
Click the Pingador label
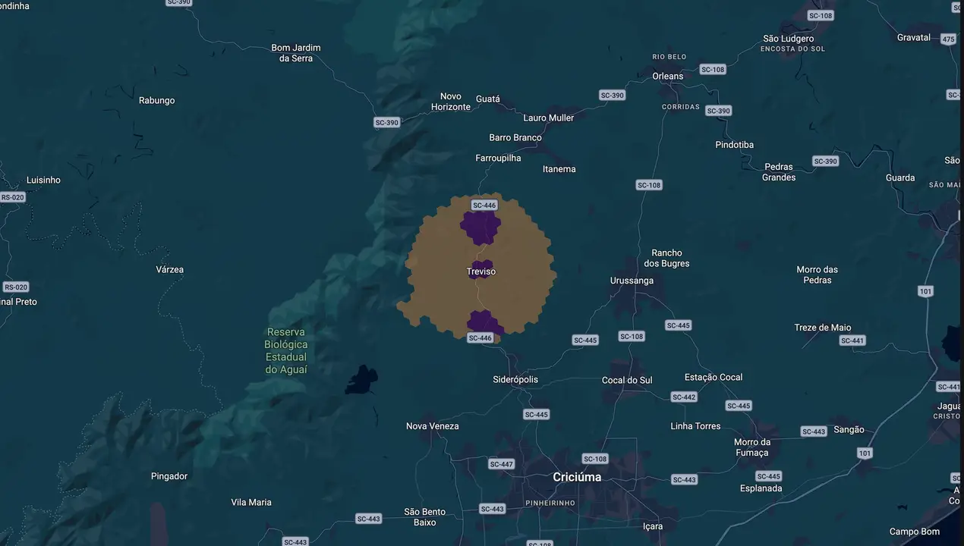click(x=169, y=476)
